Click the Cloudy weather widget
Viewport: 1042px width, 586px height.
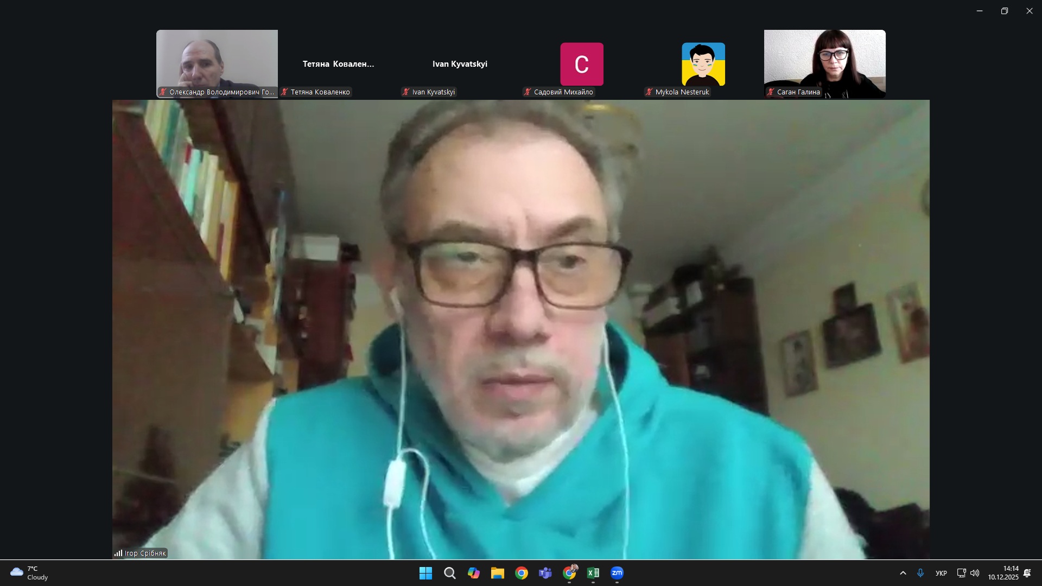tap(30, 573)
